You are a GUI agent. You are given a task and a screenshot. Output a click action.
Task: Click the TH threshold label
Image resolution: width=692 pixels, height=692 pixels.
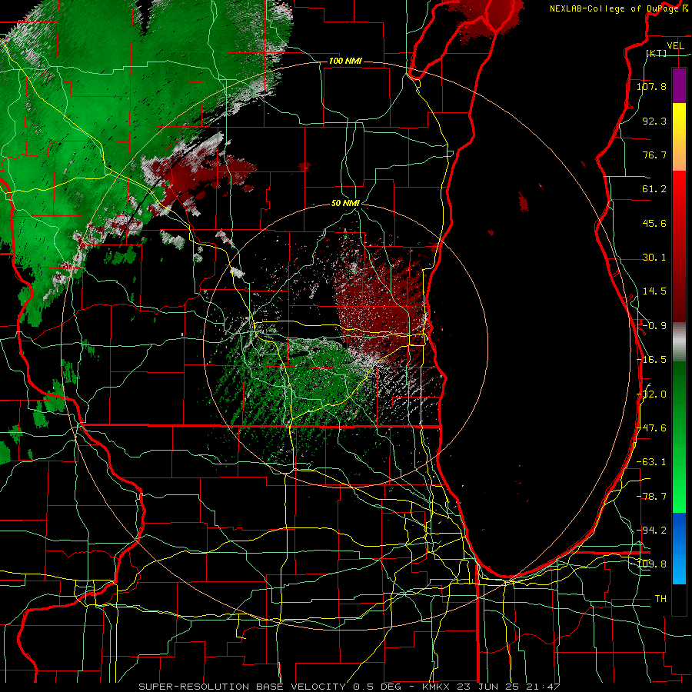660,599
